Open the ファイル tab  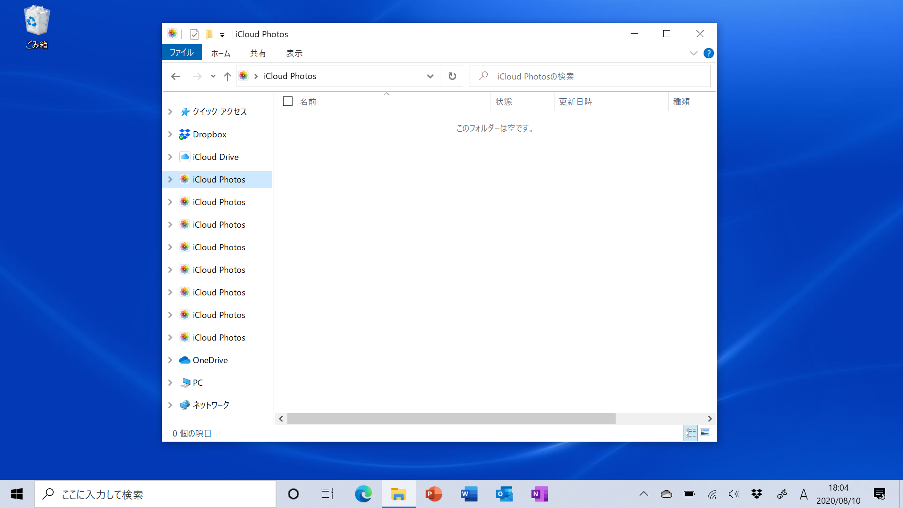pyautogui.click(x=182, y=53)
